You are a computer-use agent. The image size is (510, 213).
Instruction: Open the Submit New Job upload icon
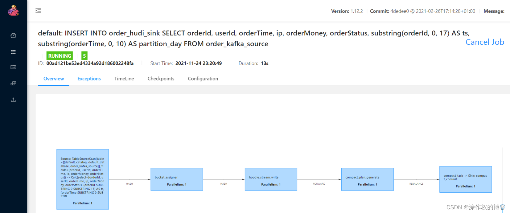tap(13, 100)
